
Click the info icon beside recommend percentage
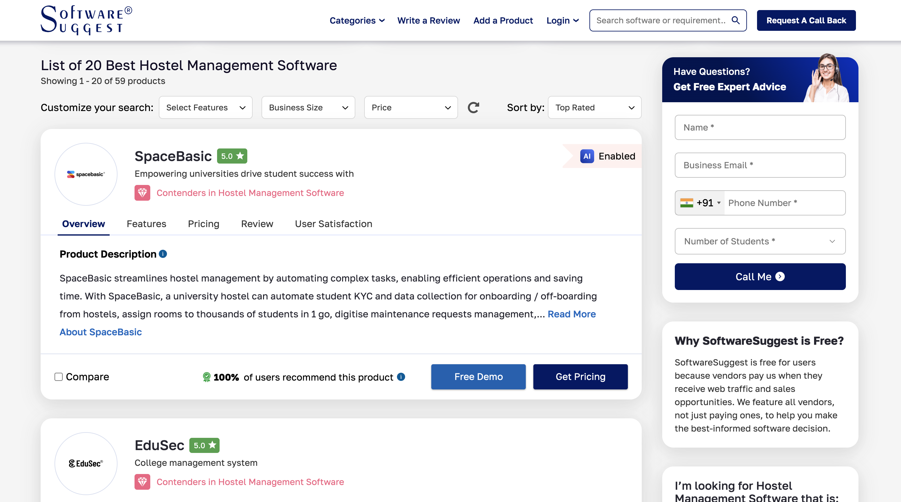pyautogui.click(x=401, y=377)
